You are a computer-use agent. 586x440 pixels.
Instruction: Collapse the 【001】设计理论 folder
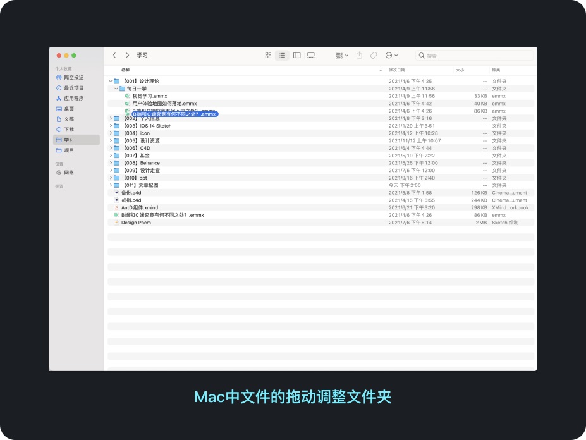(111, 81)
